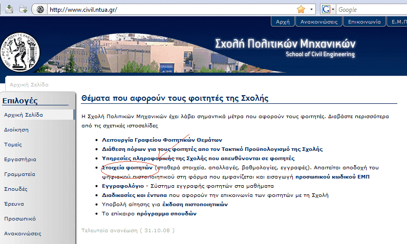Select Διοίκηση in the sidebar menu
Image resolution: width=407 pixels, height=244 pixels.
pos(16,129)
